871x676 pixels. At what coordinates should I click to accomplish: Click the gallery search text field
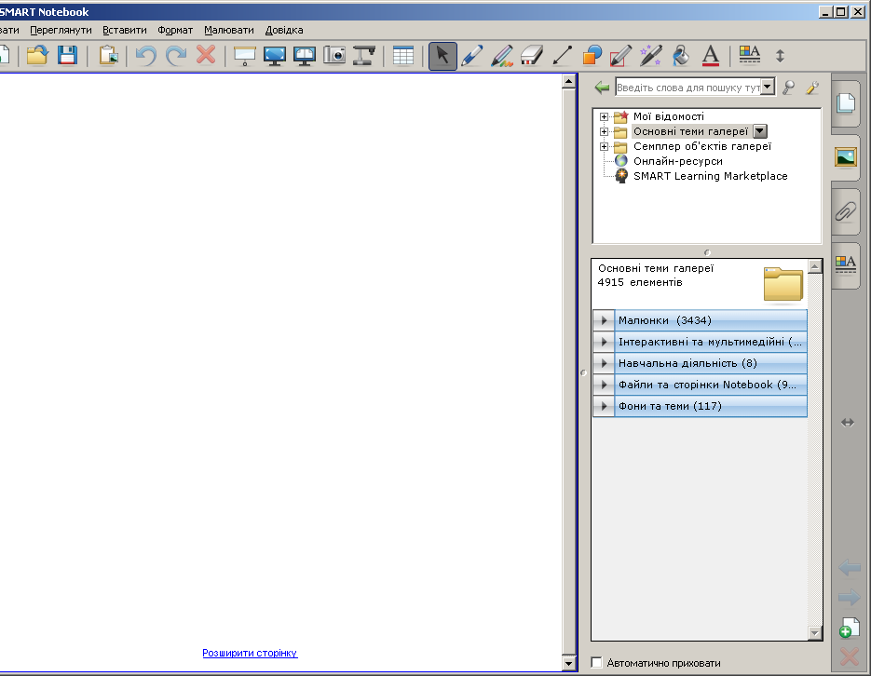pyautogui.click(x=688, y=88)
